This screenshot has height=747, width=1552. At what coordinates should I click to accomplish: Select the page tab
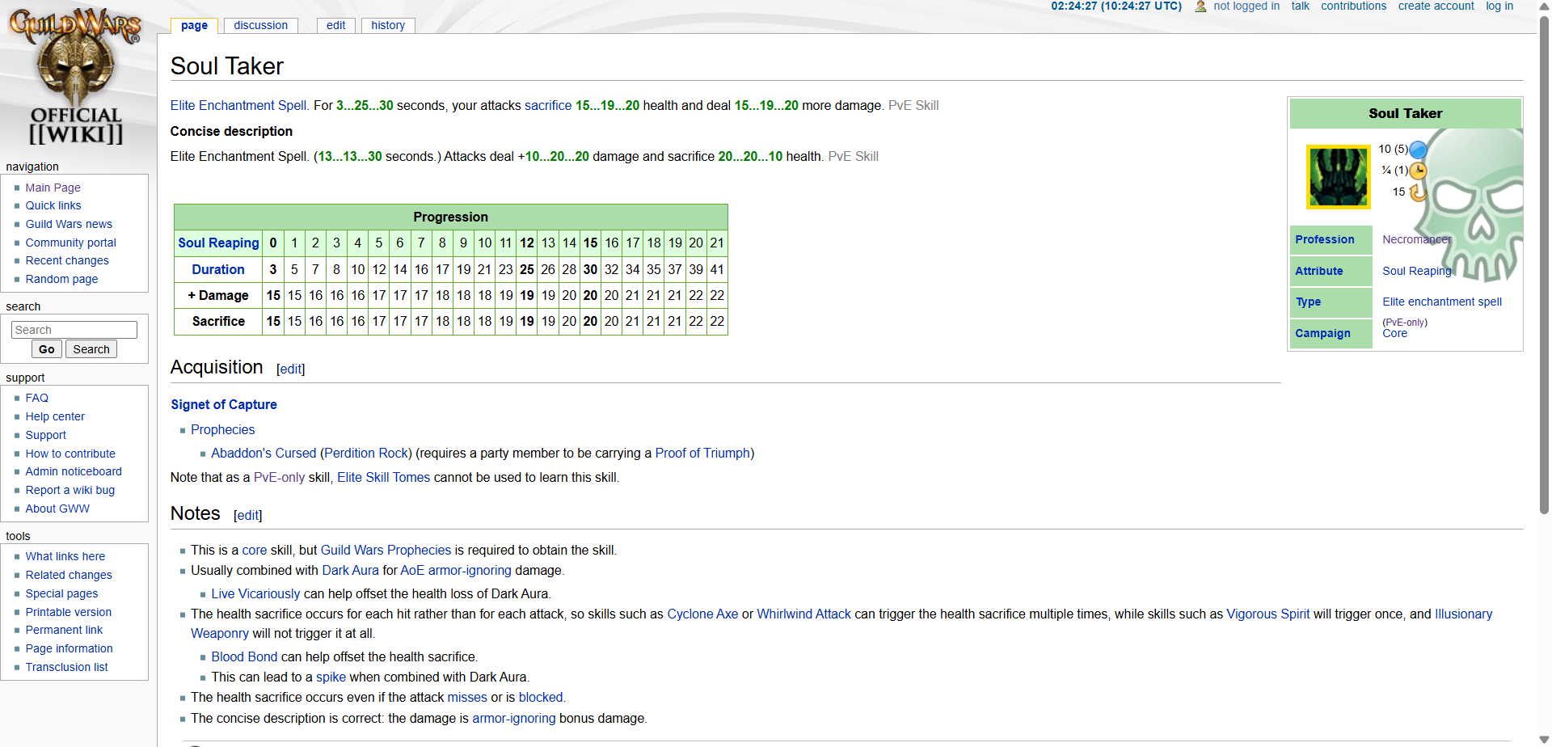194,25
